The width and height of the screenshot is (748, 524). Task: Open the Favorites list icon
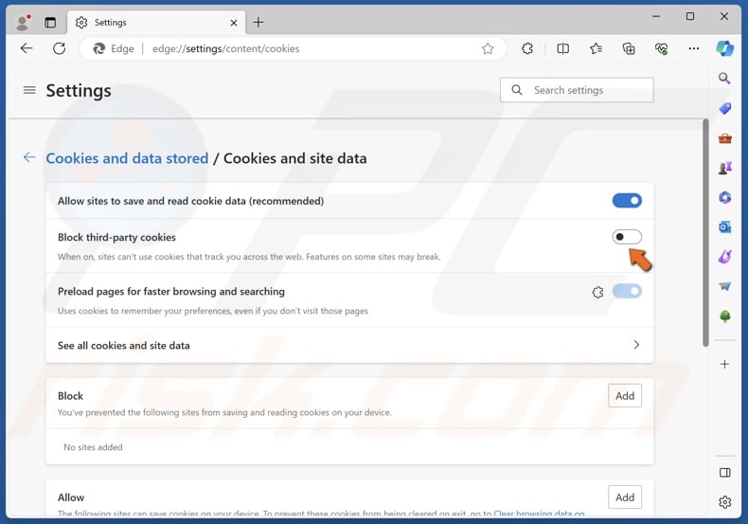tap(596, 48)
